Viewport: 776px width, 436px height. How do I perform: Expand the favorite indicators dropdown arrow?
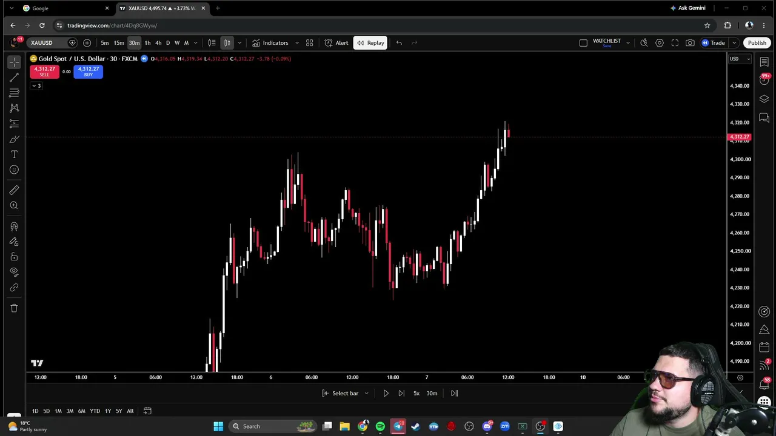tap(296, 43)
